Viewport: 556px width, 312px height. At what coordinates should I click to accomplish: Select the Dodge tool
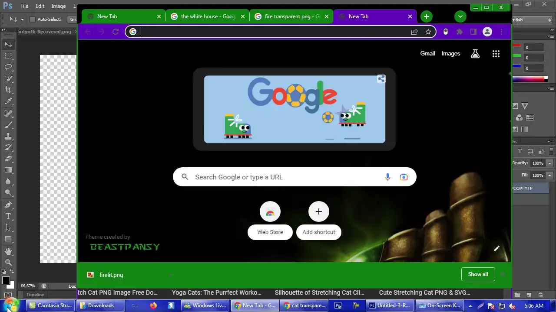coord(8,193)
